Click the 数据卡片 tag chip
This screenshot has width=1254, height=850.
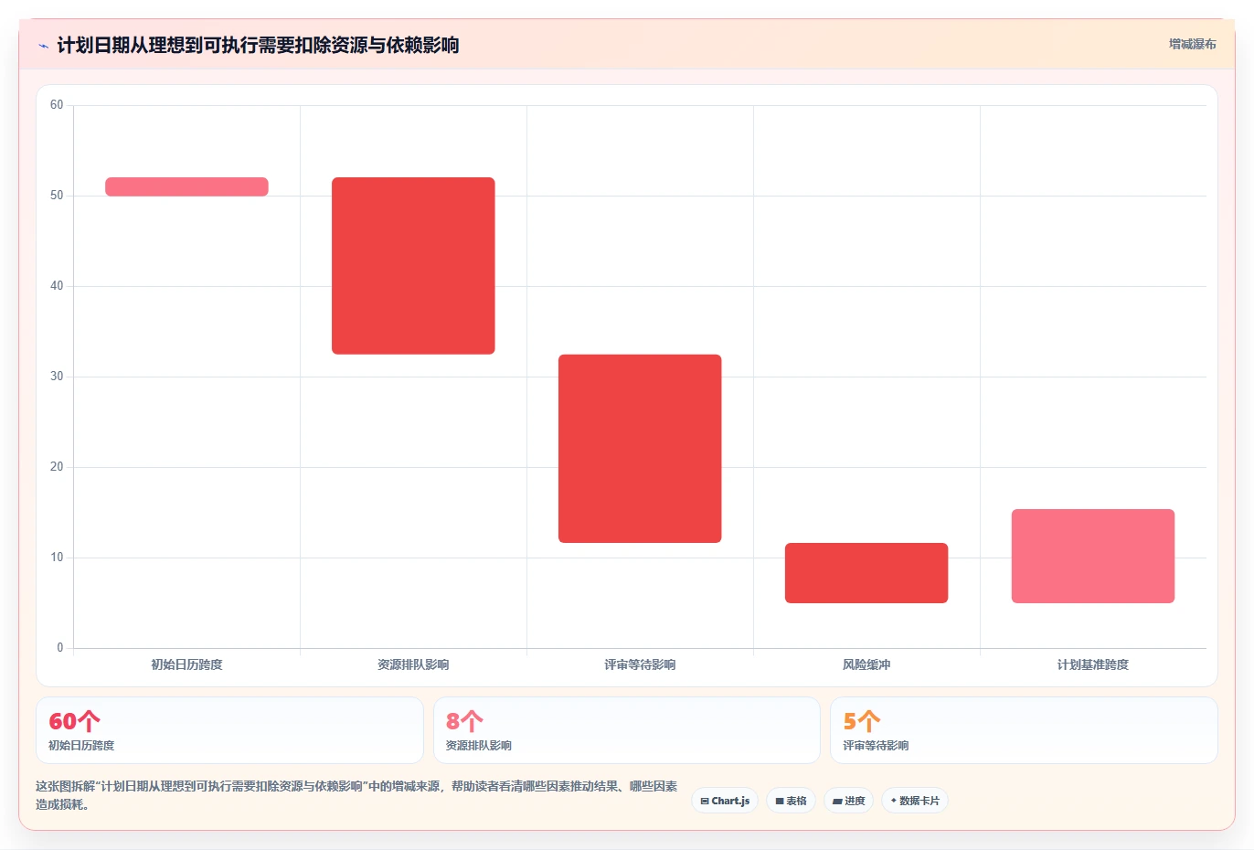click(x=915, y=801)
